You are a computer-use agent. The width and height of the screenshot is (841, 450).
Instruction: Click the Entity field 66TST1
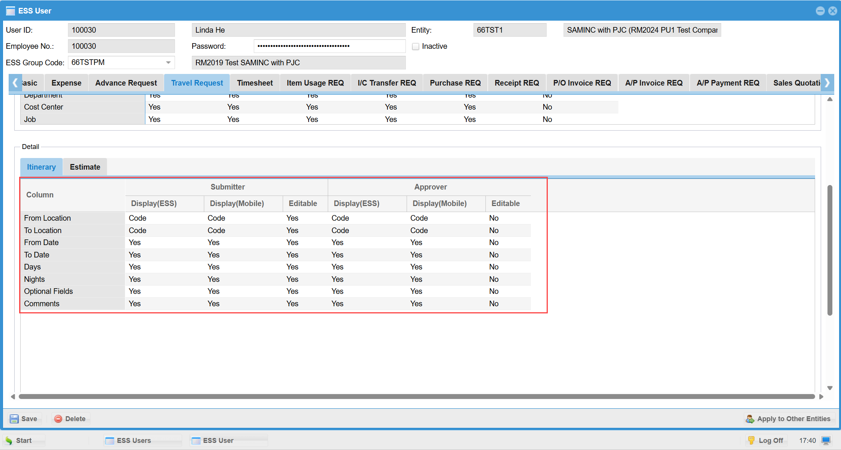pos(509,30)
